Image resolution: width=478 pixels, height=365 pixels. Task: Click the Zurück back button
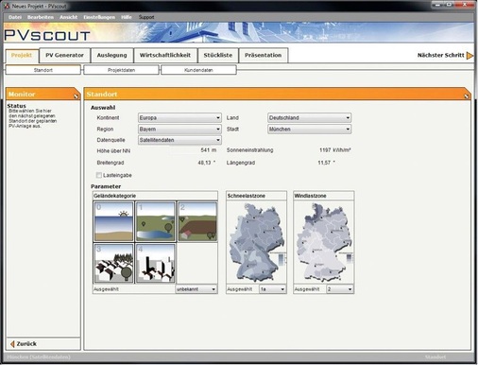tap(24, 344)
